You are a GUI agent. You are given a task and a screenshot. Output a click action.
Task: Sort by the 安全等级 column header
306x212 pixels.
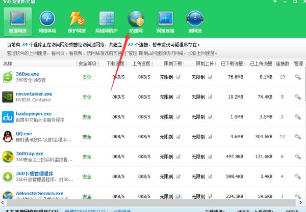coord(87,64)
